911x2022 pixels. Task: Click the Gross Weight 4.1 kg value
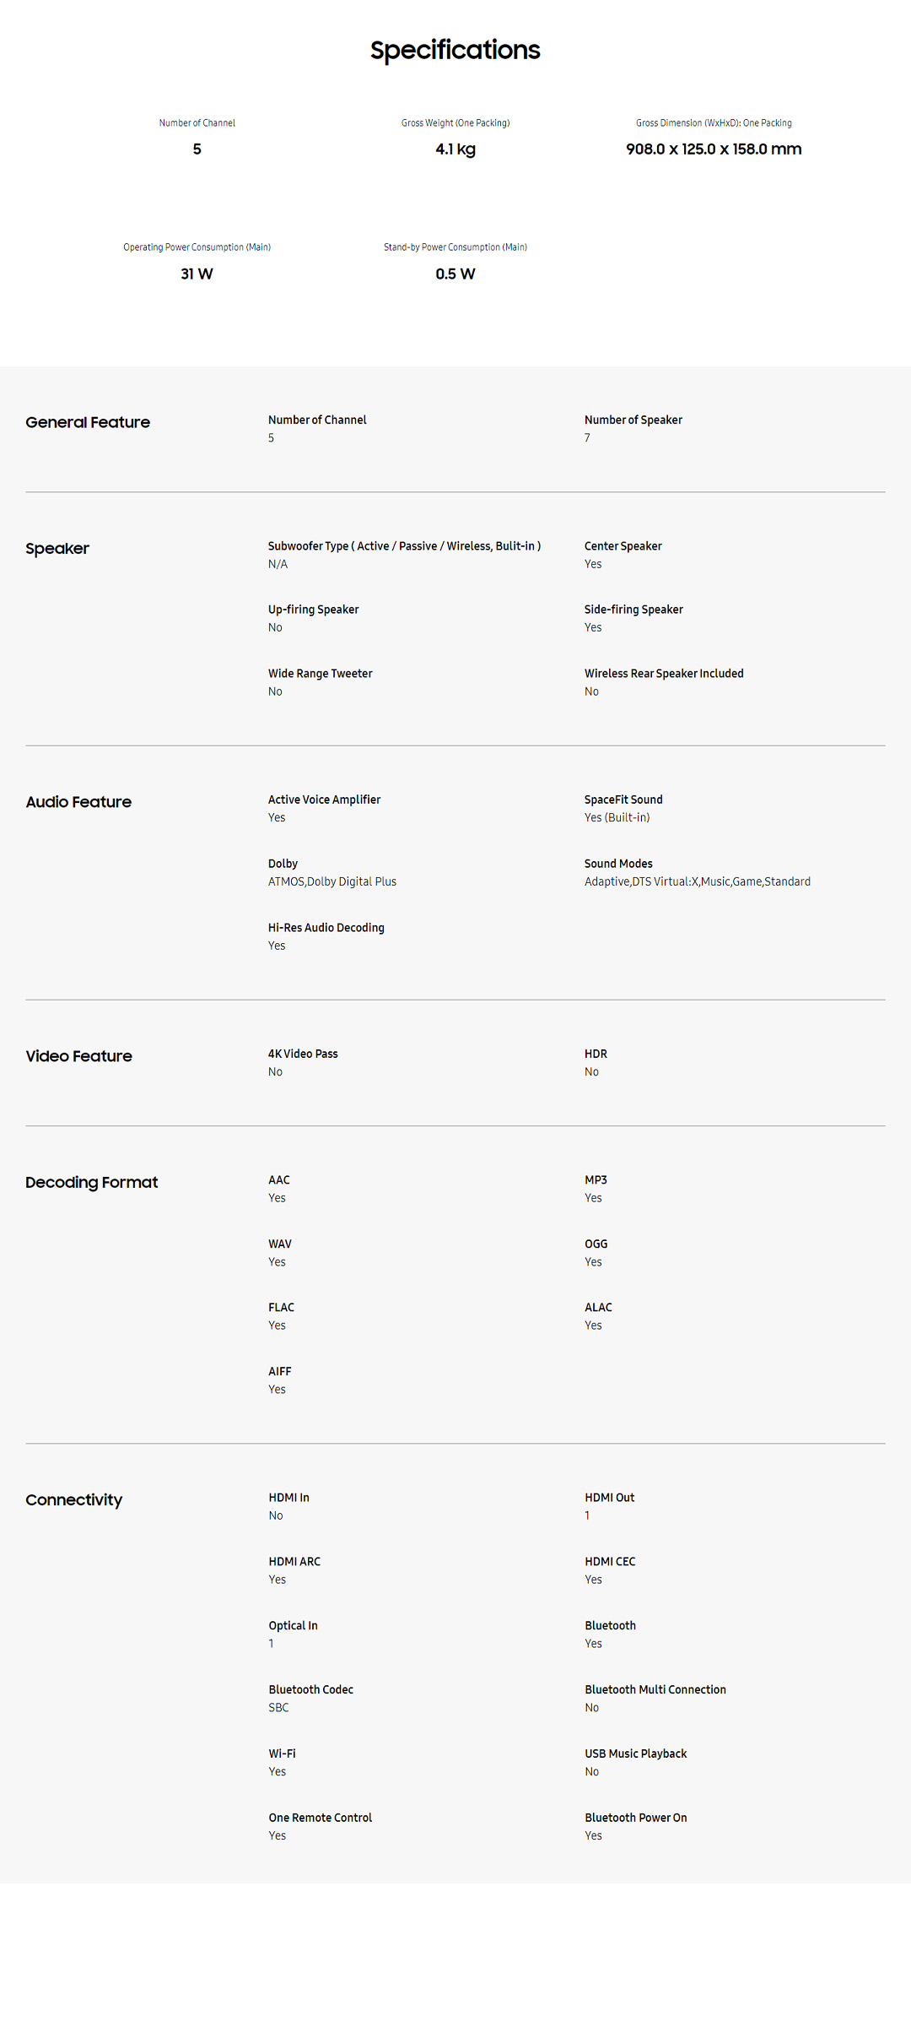click(x=455, y=149)
